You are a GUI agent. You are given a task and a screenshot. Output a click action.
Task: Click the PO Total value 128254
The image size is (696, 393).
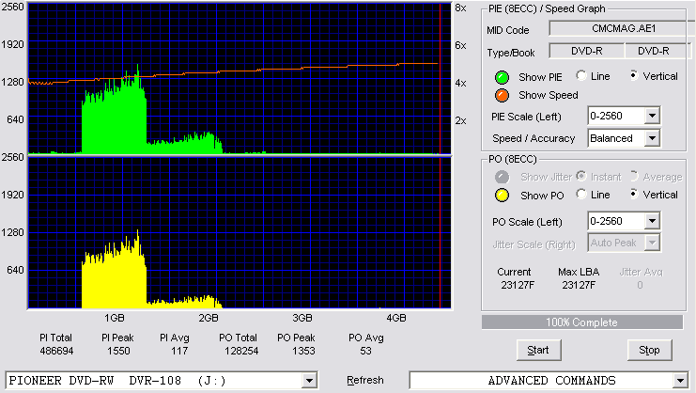241,351
